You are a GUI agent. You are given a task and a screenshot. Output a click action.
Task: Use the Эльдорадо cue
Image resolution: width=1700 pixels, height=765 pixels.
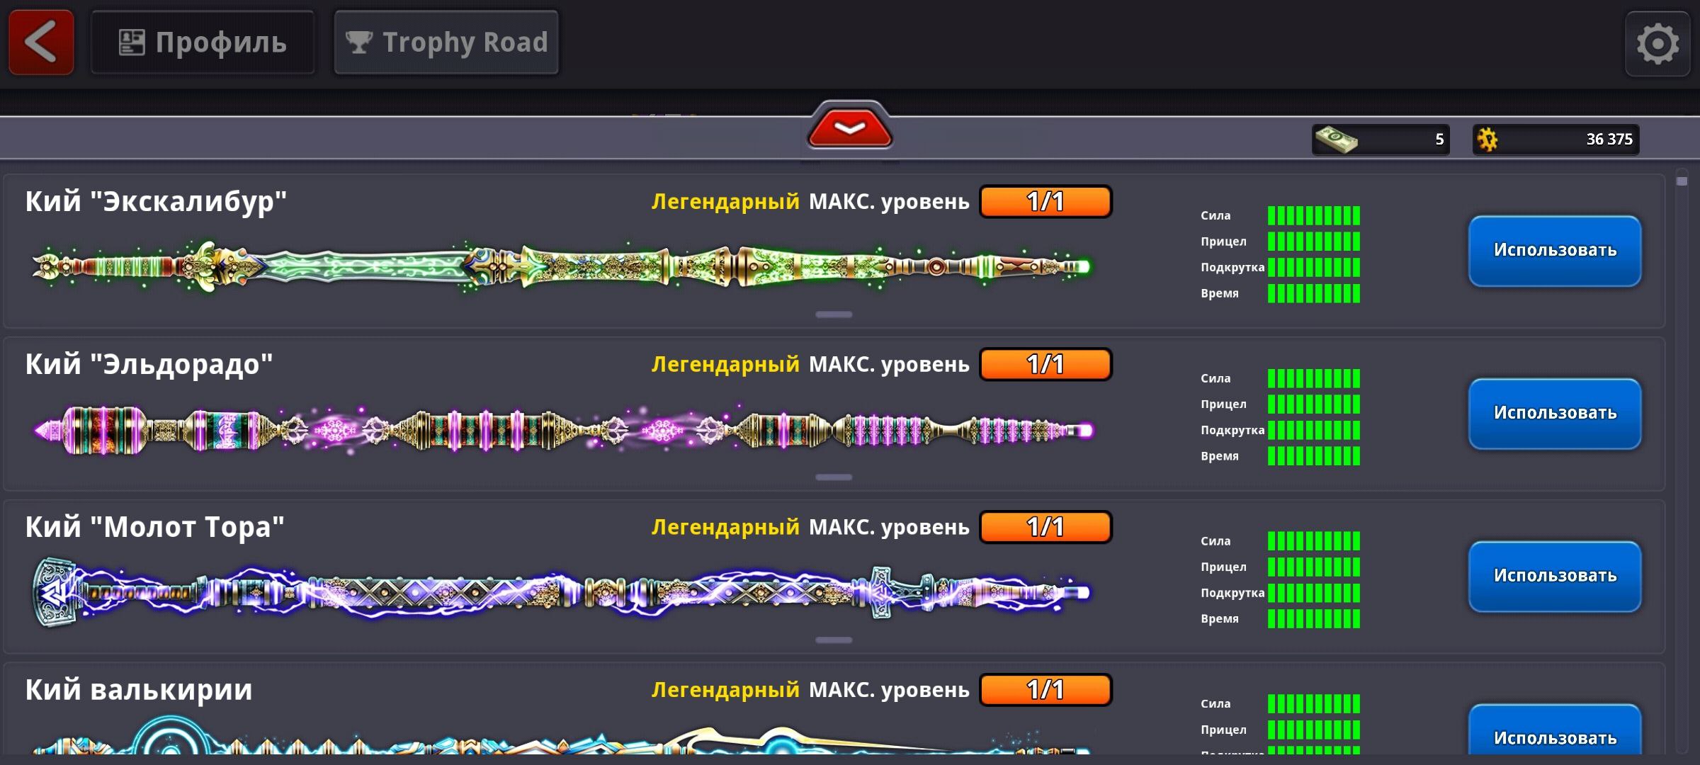coord(1555,414)
